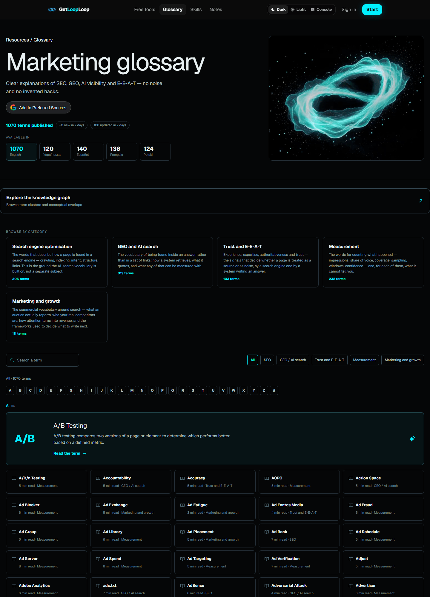Click the book icon next to Ad Schedule
This screenshot has width=430, height=597.
tap(351, 532)
